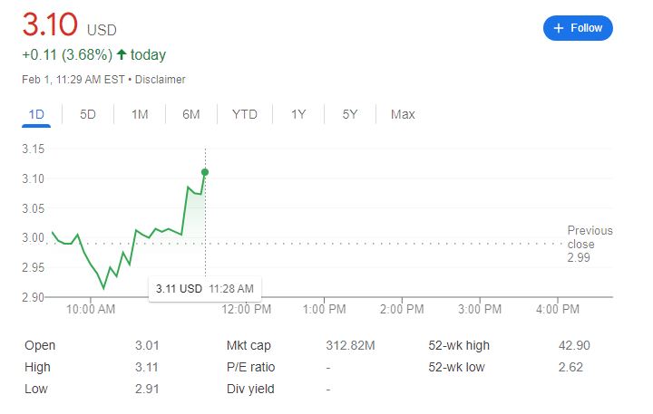653x414 pixels.
Task: Click the Previous close label
Action: click(x=590, y=237)
